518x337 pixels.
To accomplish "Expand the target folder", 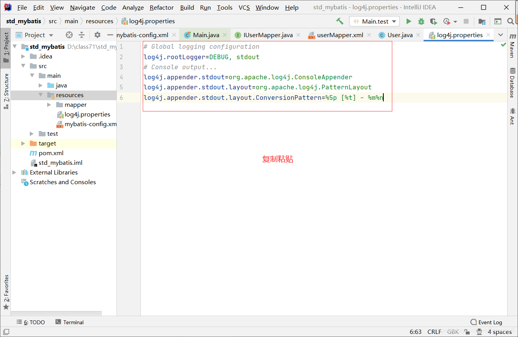I will point(23,144).
